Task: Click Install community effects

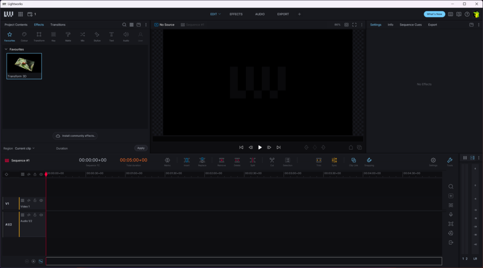Action: click(75, 136)
